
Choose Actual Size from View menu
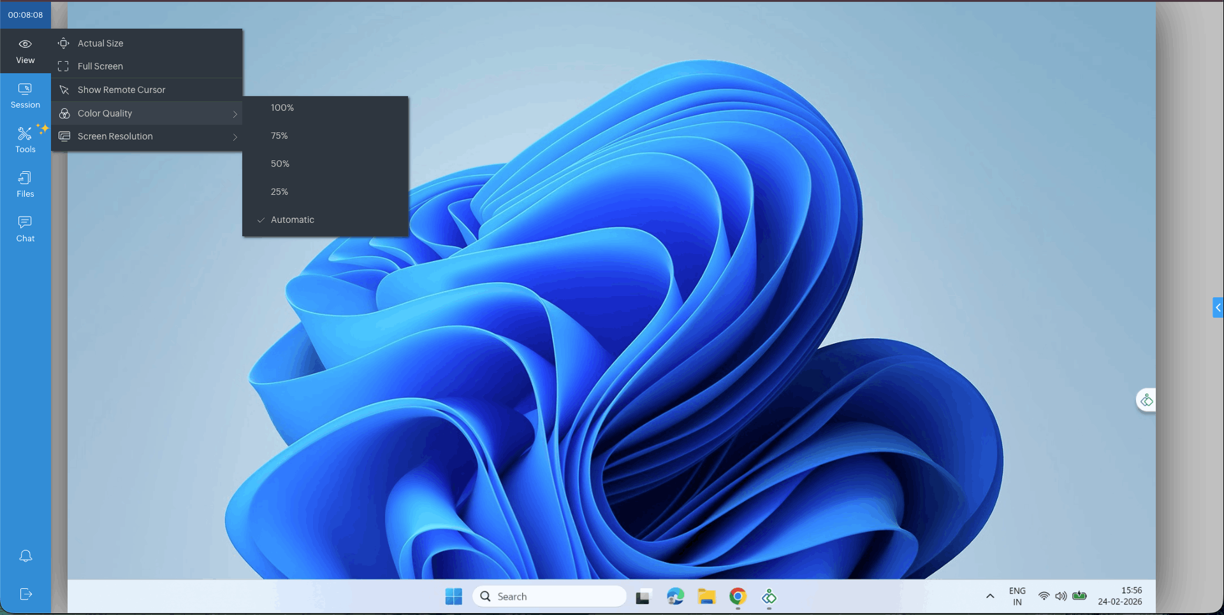[x=101, y=43]
